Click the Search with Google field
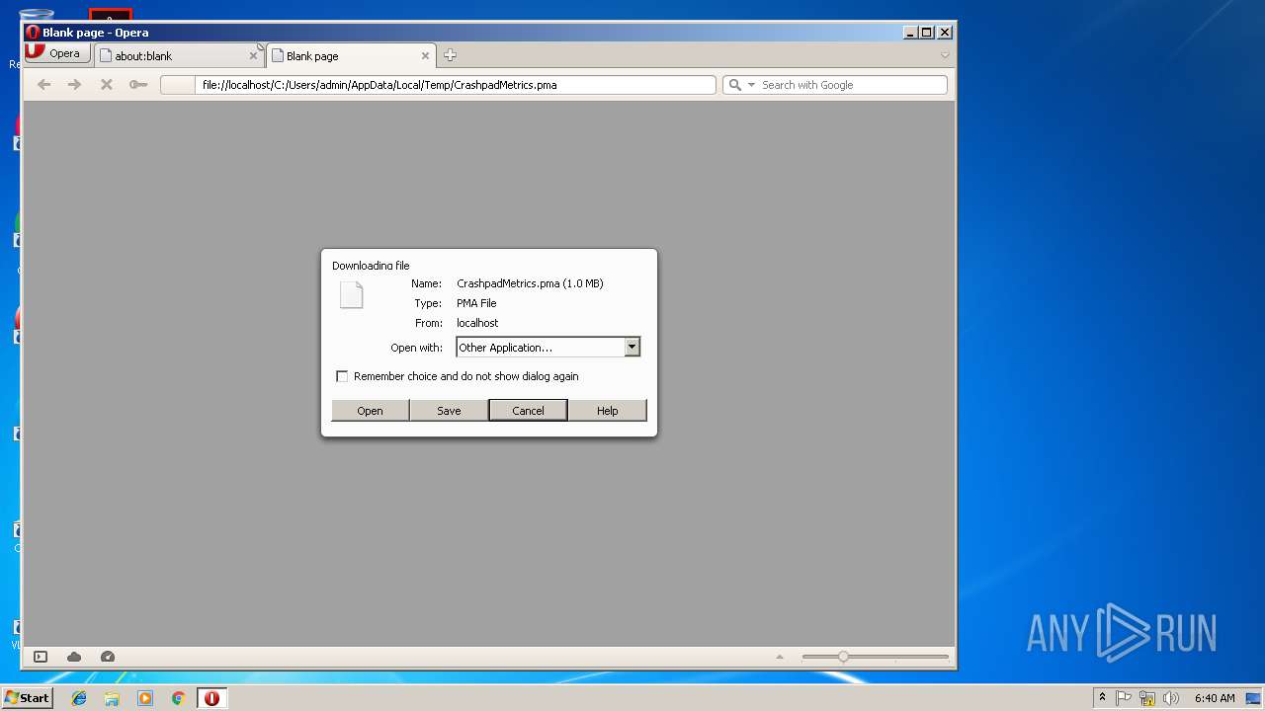The width and height of the screenshot is (1265, 711). (x=852, y=85)
